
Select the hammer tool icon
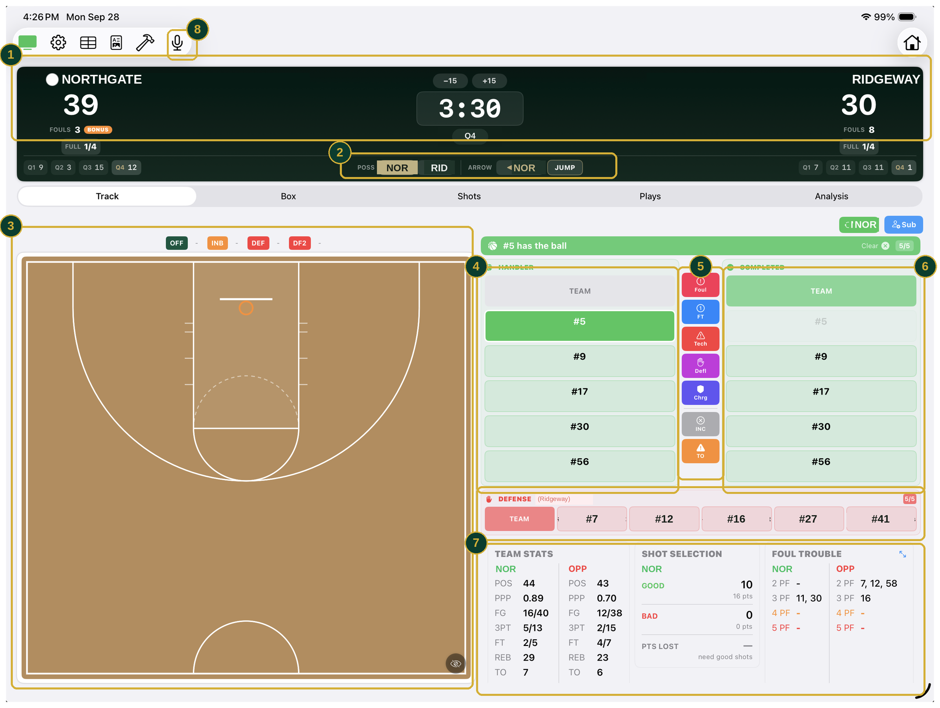pyautogui.click(x=145, y=43)
